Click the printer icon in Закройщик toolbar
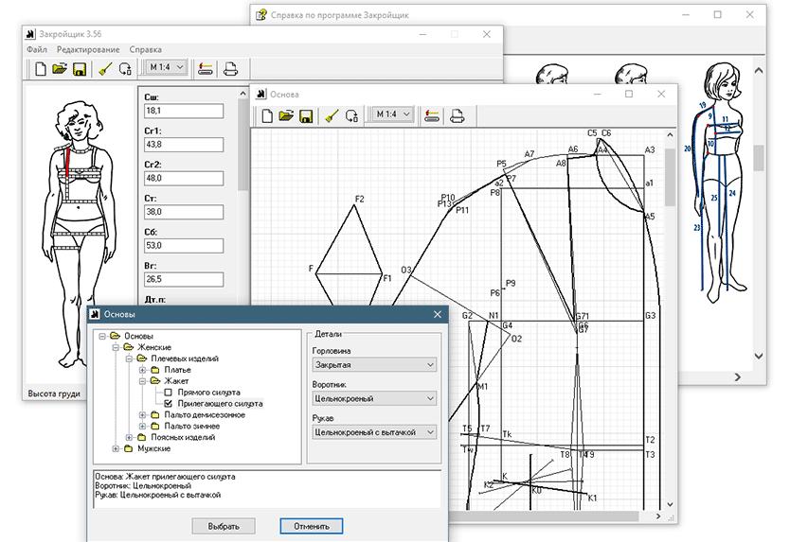 click(229, 69)
